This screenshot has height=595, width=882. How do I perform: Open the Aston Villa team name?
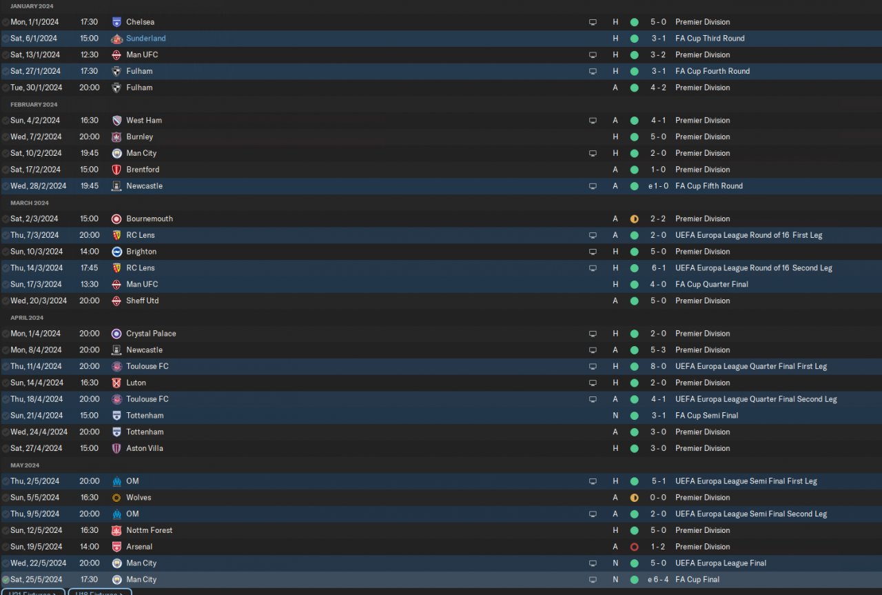tap(145, 449)
